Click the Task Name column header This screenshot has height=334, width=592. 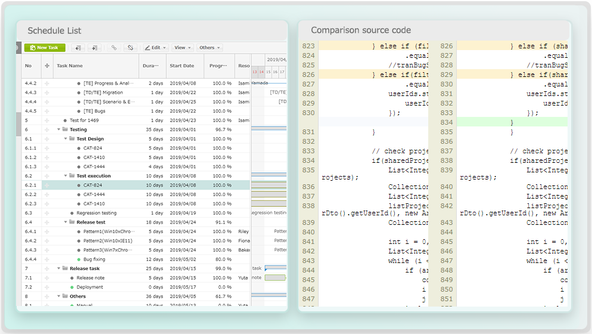pos(70,66)
